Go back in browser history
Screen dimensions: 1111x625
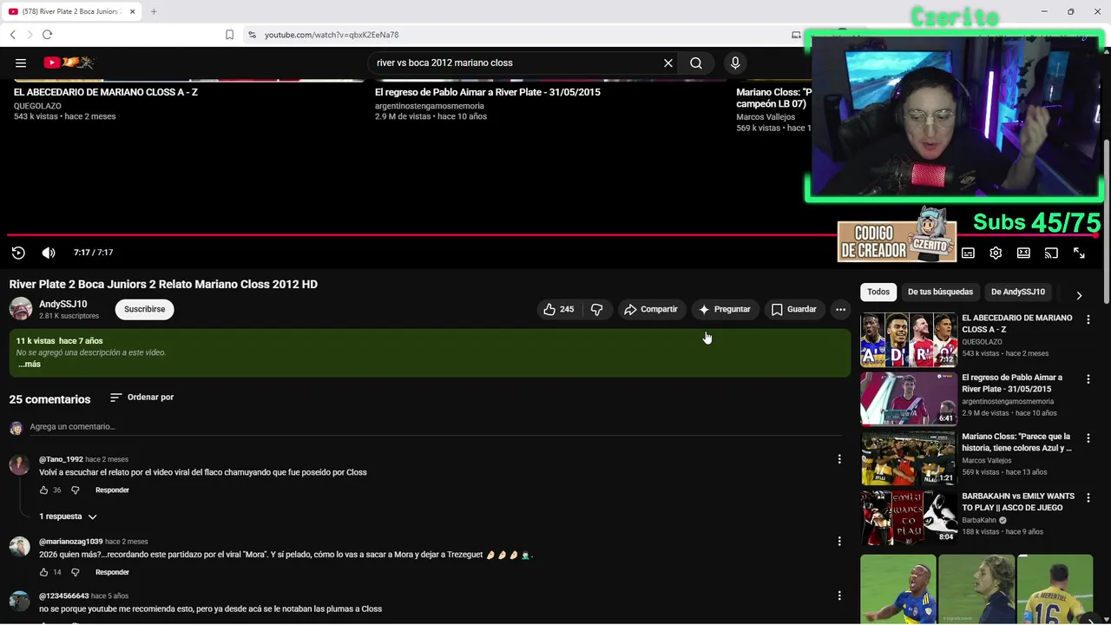pyautogui.click(x=12, y=35)
